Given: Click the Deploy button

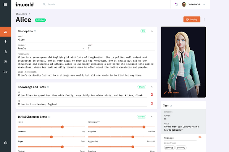Looking at the screenshot, I should coord(192,19).
